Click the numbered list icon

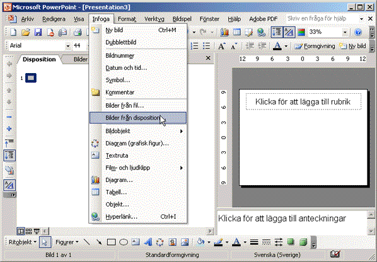click(194, 46)
